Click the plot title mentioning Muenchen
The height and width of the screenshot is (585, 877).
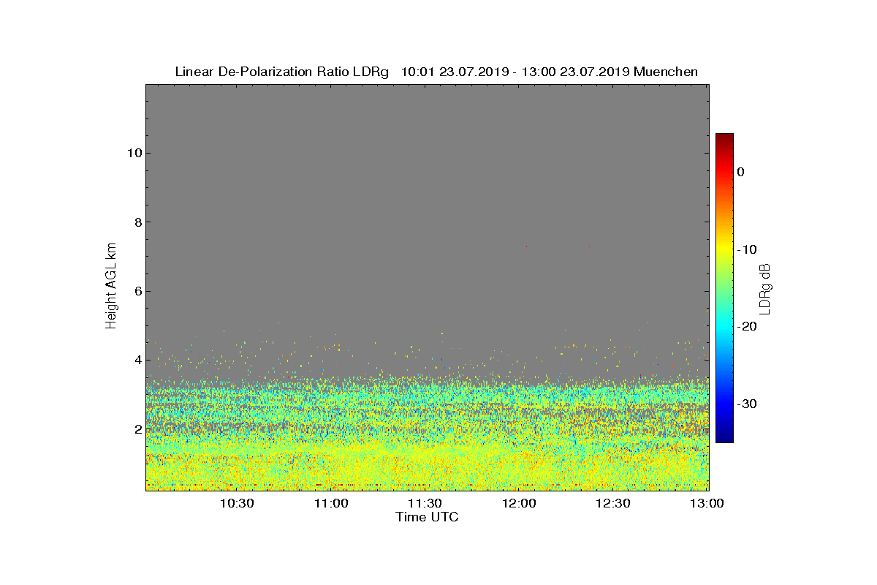[x=436, y=72]
